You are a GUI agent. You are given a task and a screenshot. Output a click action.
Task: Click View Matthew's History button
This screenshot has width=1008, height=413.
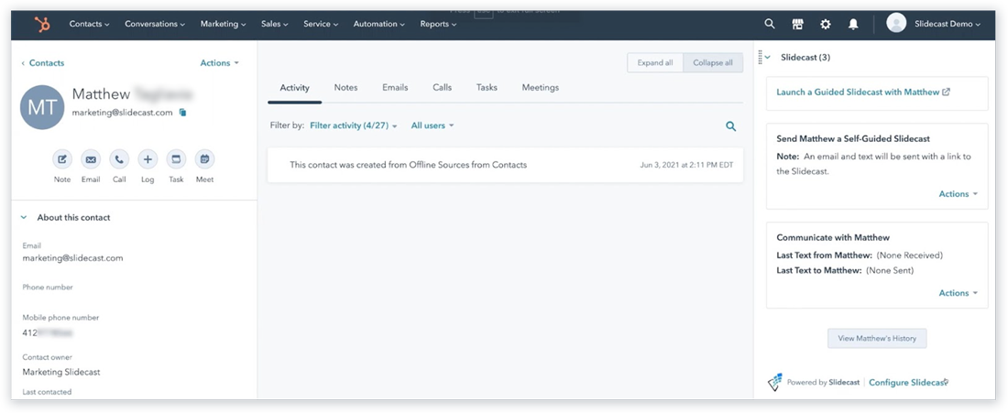(877, 339)
